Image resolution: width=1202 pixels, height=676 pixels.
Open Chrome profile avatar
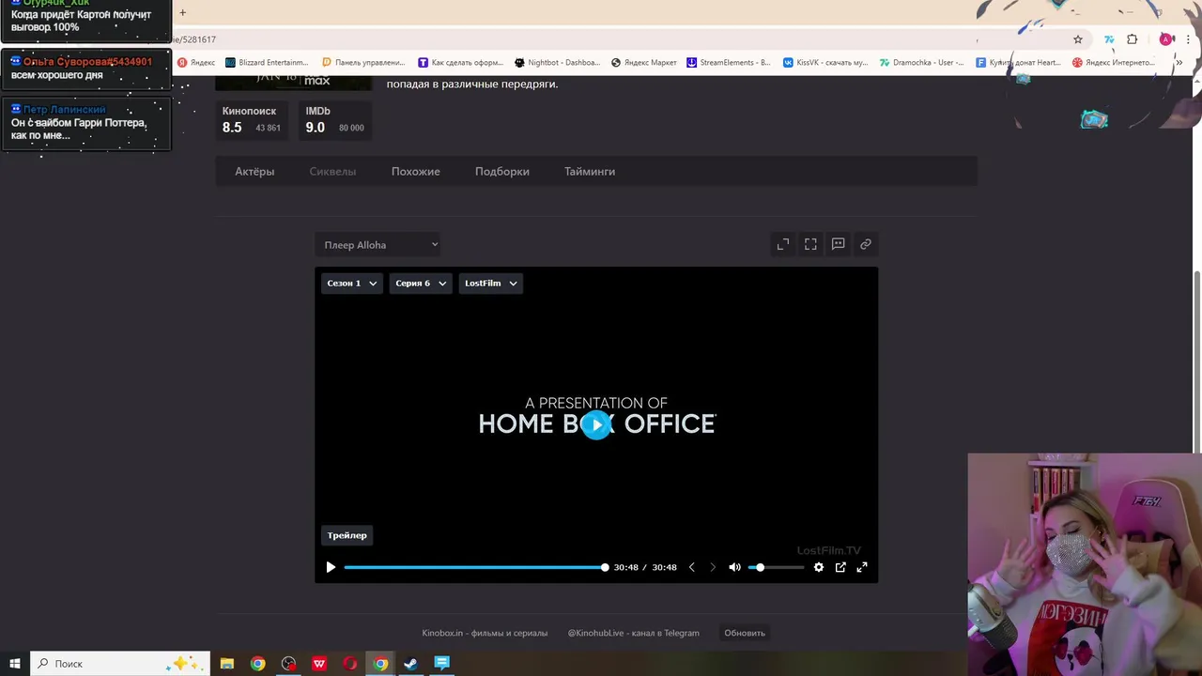click(x=1166, y=39)
